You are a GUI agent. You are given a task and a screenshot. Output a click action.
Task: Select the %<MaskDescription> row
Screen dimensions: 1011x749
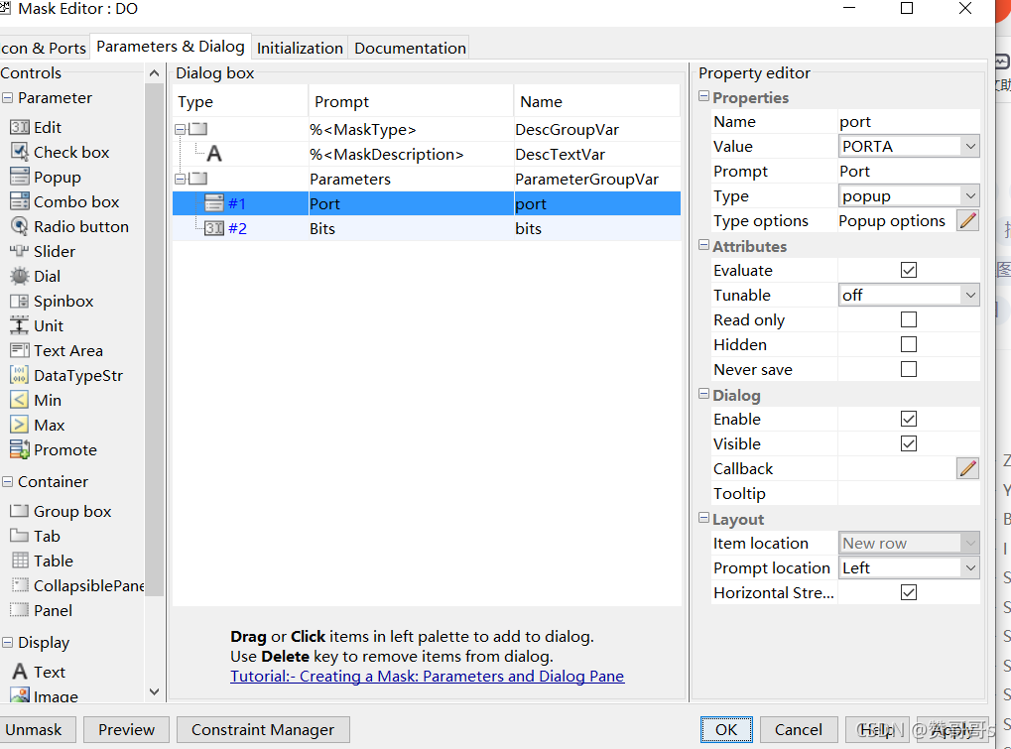point(427,154)
